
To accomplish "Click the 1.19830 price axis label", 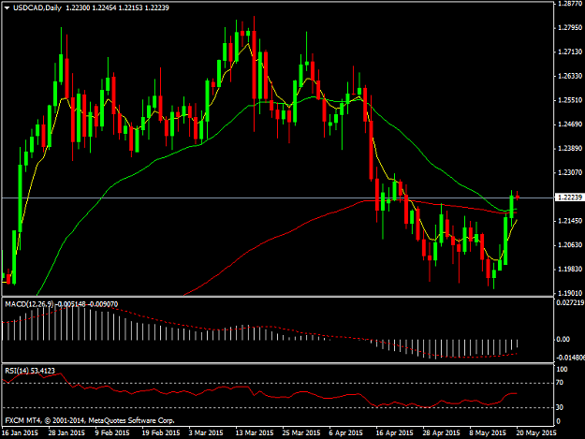I will pos(570,269).
